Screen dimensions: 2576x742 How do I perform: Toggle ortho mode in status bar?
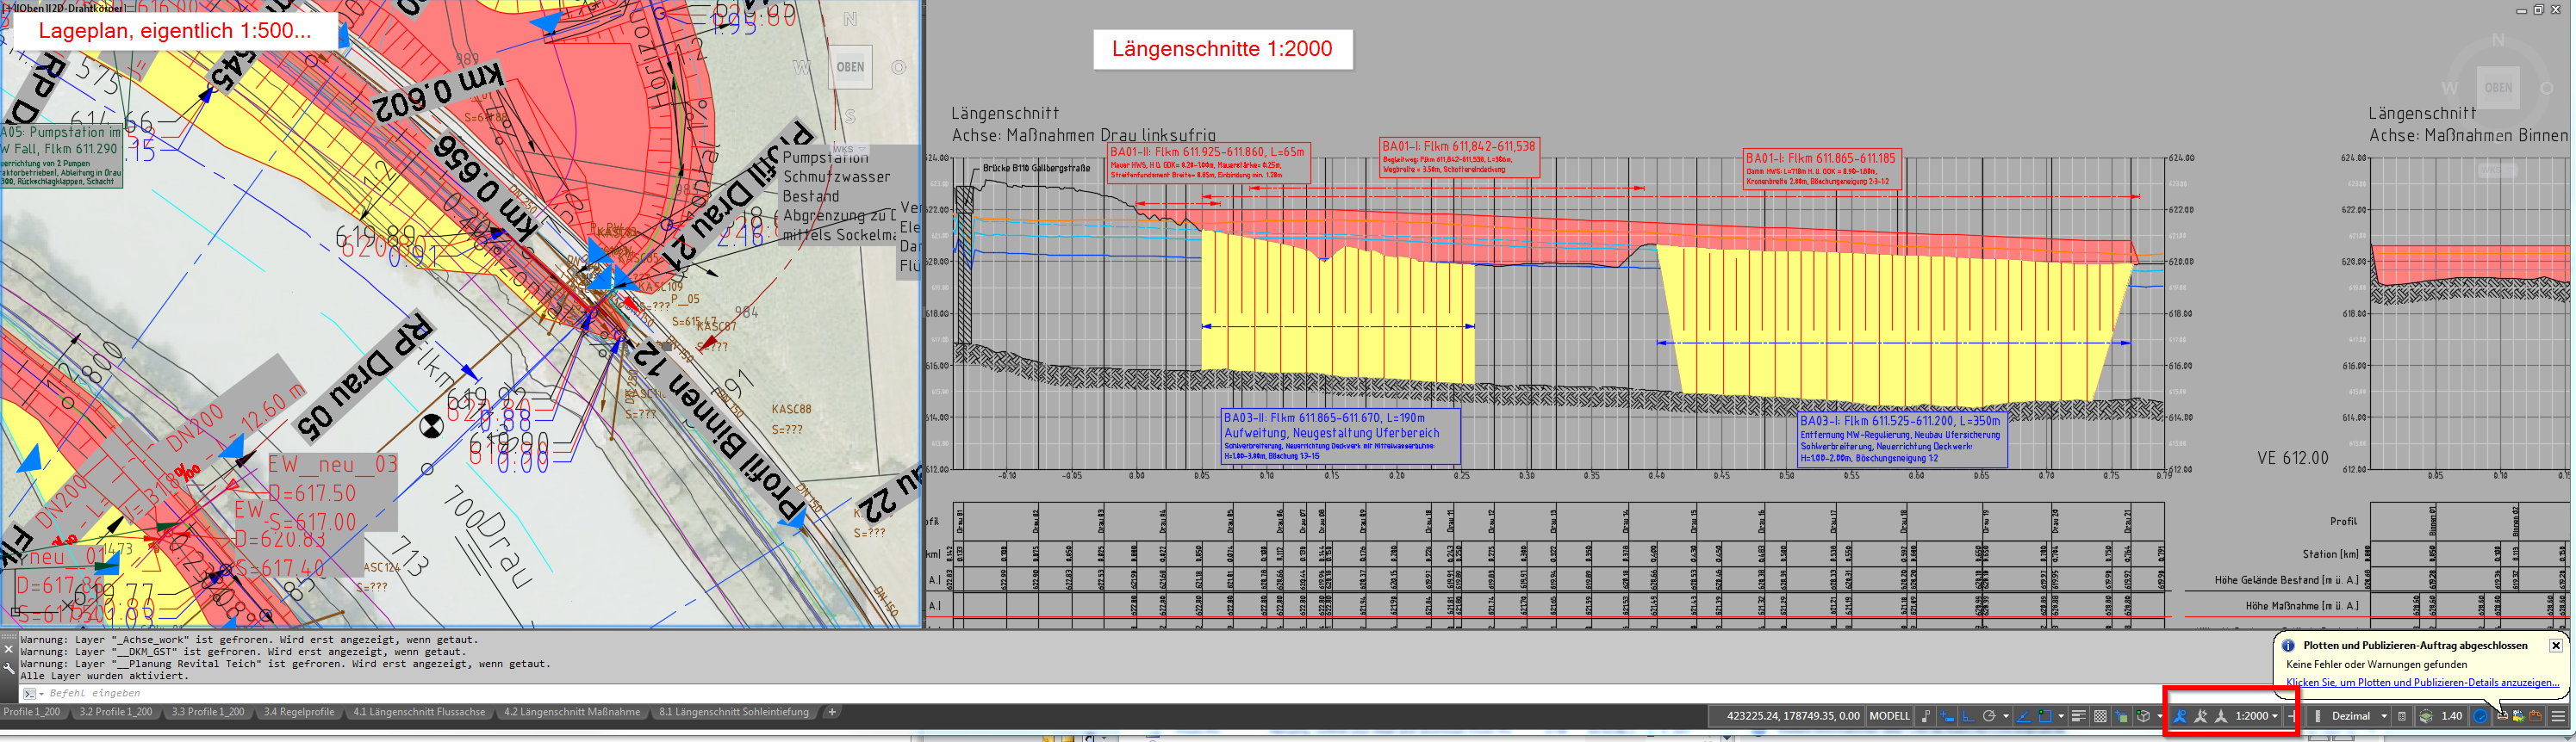tap(1968, 716)
